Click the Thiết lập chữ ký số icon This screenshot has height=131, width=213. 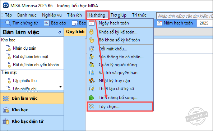tap(92, 89)
